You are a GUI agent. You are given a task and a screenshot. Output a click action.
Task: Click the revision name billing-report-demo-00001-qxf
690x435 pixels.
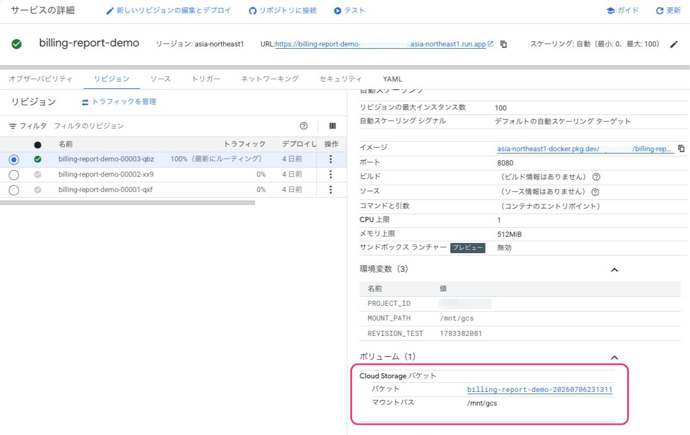105,190
